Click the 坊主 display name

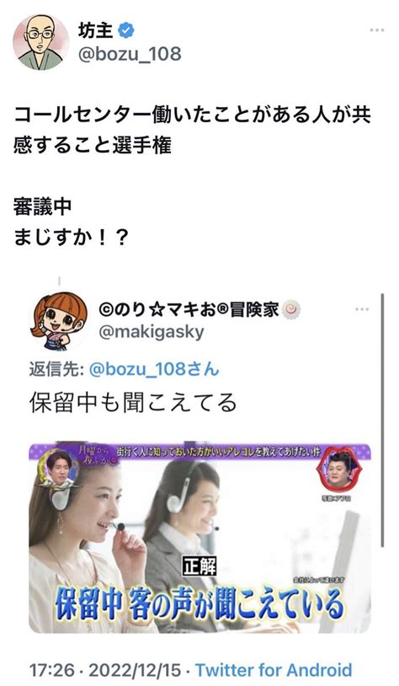click(96, 31)
